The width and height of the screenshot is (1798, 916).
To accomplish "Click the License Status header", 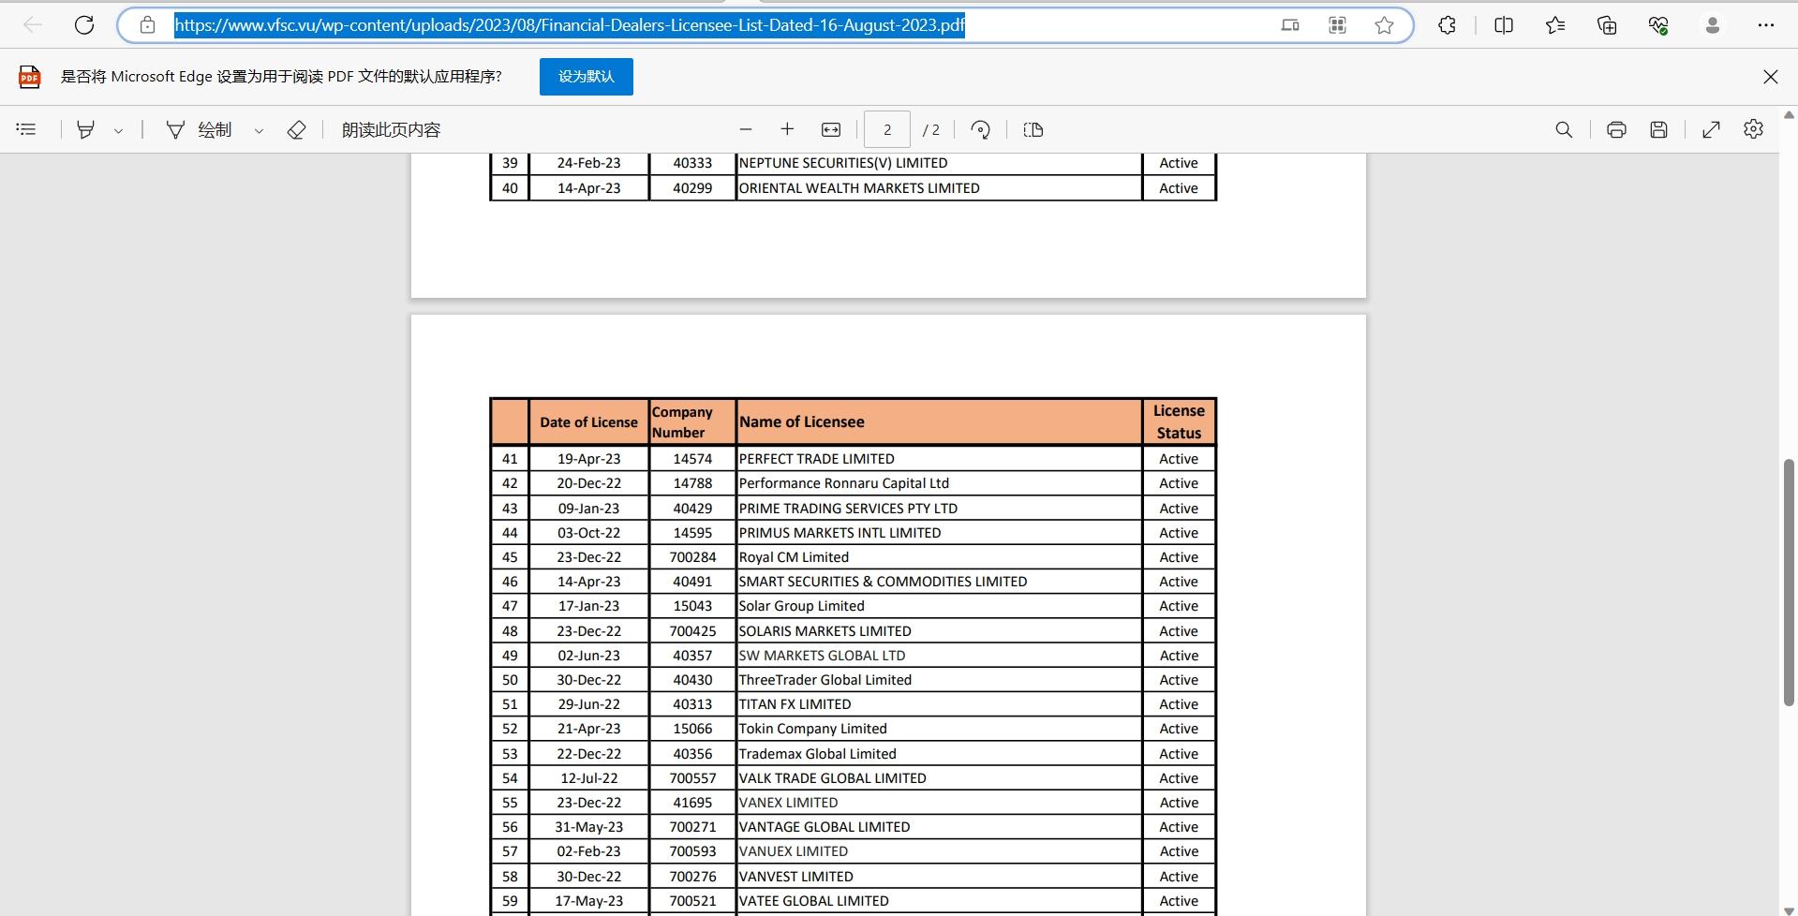I will pos(1179,421).
